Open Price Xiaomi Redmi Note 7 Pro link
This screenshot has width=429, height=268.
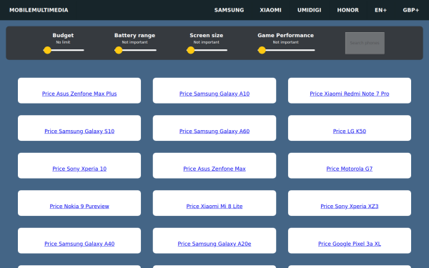(x=350, y=94)
